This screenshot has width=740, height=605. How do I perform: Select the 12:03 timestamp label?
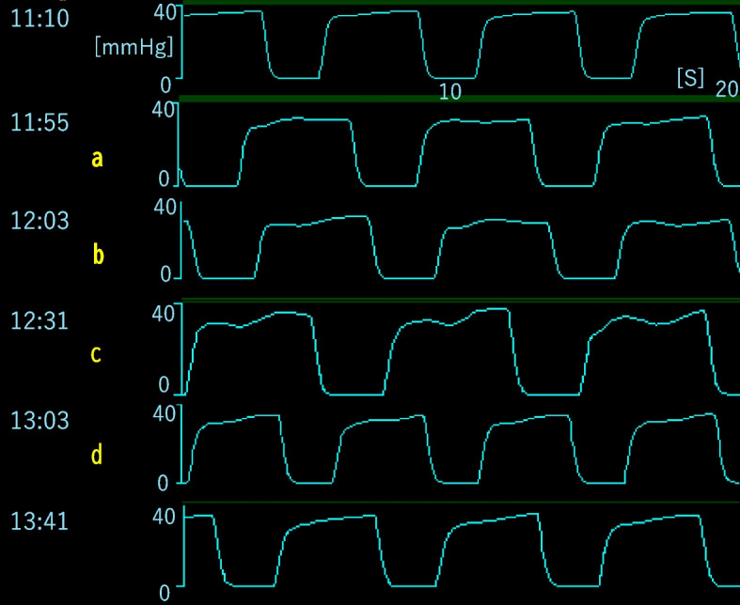tap(39, 221)
